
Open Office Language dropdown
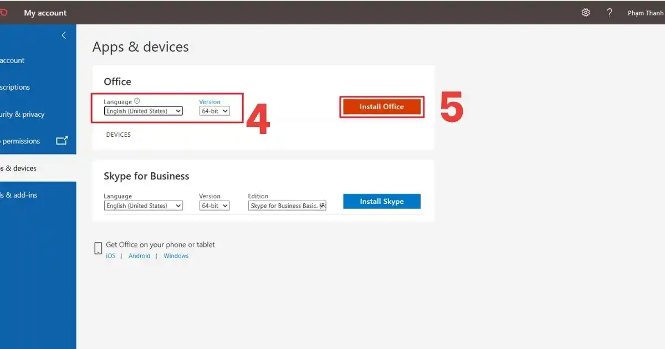click(x=144, y=111)
